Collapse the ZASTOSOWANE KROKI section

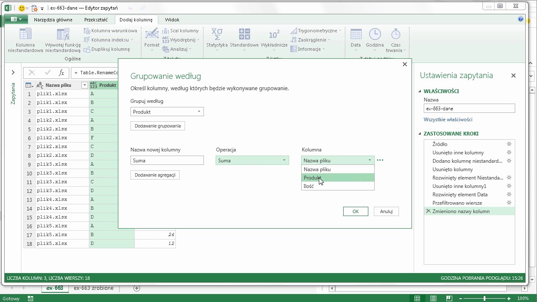420,134
